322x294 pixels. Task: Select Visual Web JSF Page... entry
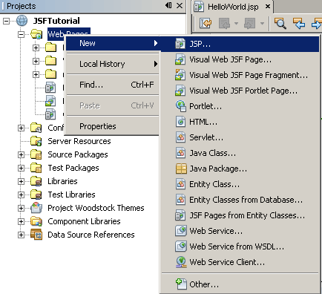[x=240, y=59]
